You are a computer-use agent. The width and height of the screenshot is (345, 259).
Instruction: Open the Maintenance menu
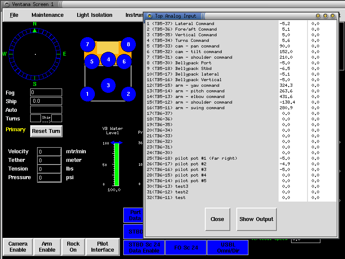[47, 15]
